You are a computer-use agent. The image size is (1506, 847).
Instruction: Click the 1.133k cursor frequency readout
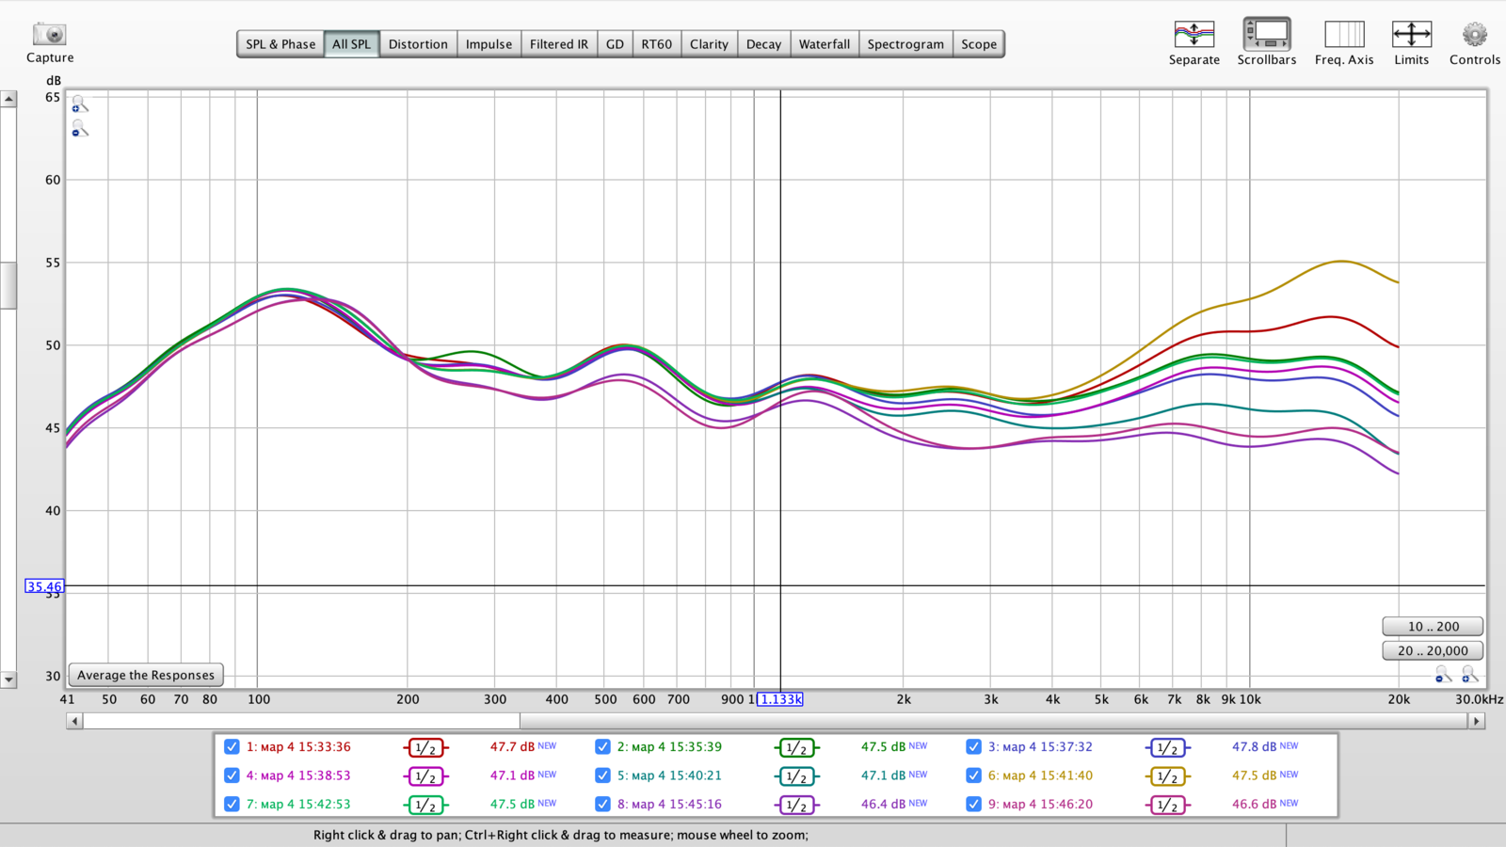coord(780,699)
